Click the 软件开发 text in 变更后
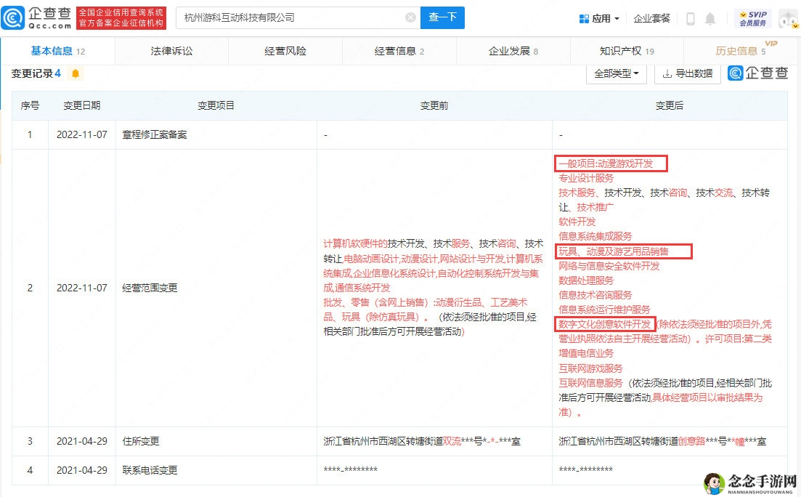The height and width of the screenshot is (497, 801). click(577, 222)
